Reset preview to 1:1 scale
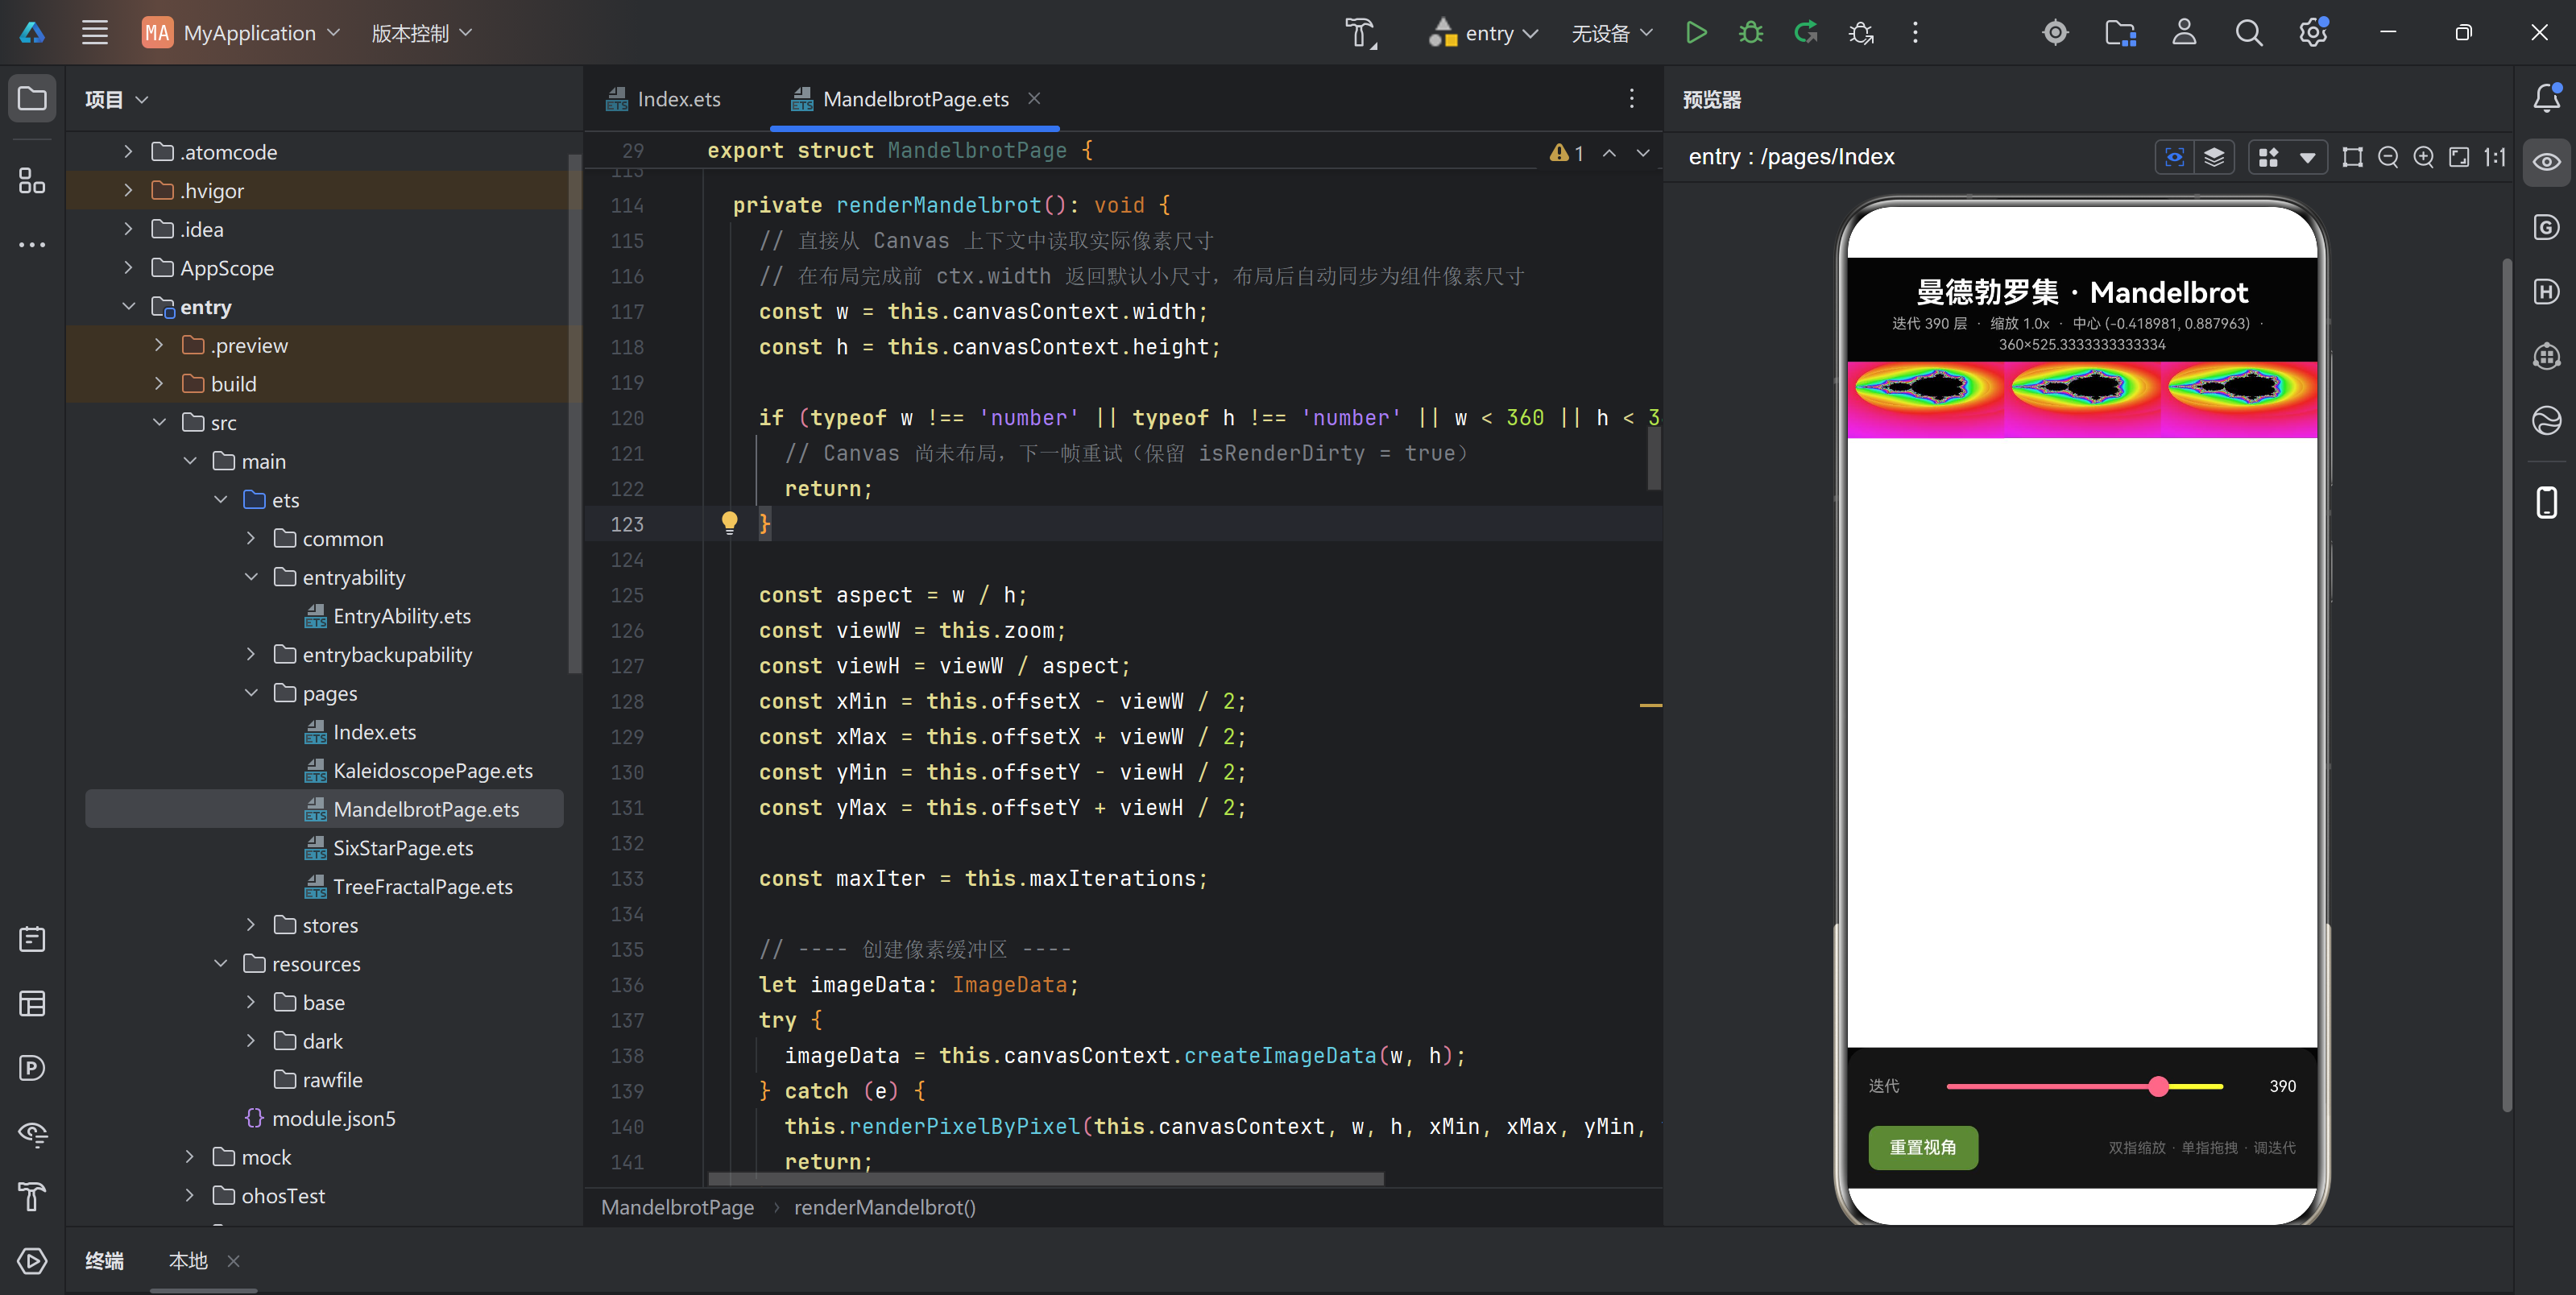This screenshot has height=1295, width=2576. pyautogui.click(x=2495, y=157)
